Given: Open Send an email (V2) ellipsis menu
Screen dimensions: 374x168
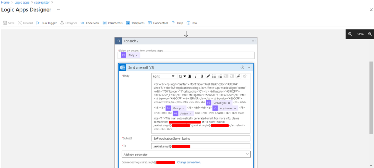Looking at the screenshot, I should click(x=250, y=67).
